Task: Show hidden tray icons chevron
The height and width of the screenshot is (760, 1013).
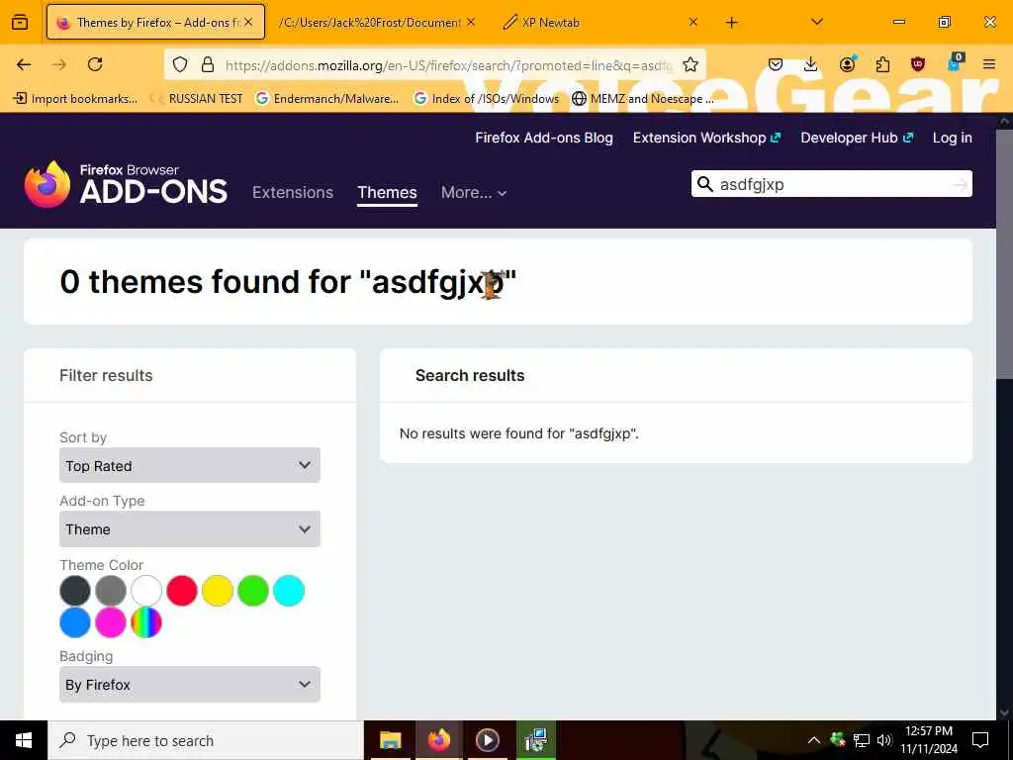Action: pos(814,740)
